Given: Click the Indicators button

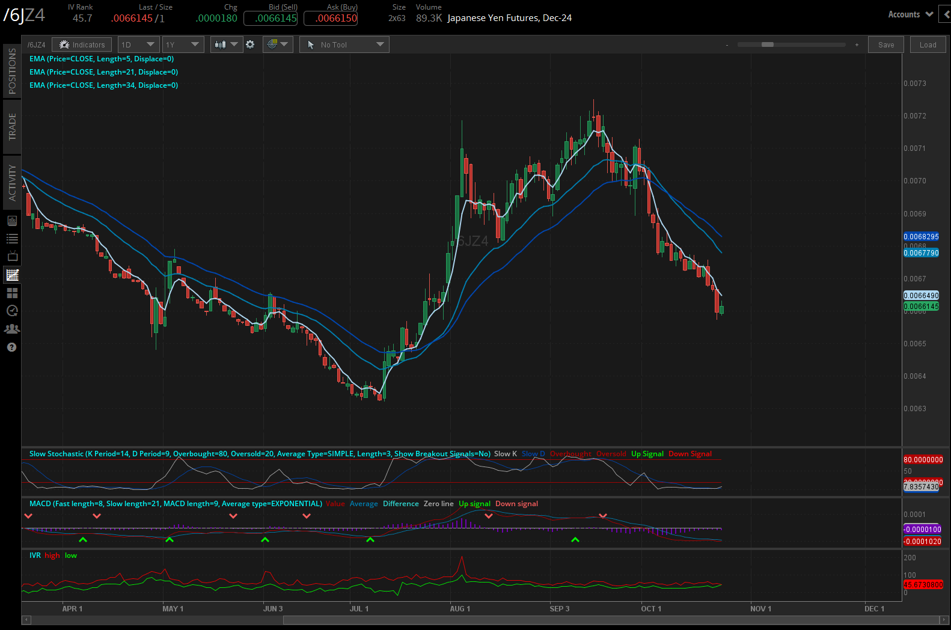Looking at the screenshot, I should (x=82, y=44).
